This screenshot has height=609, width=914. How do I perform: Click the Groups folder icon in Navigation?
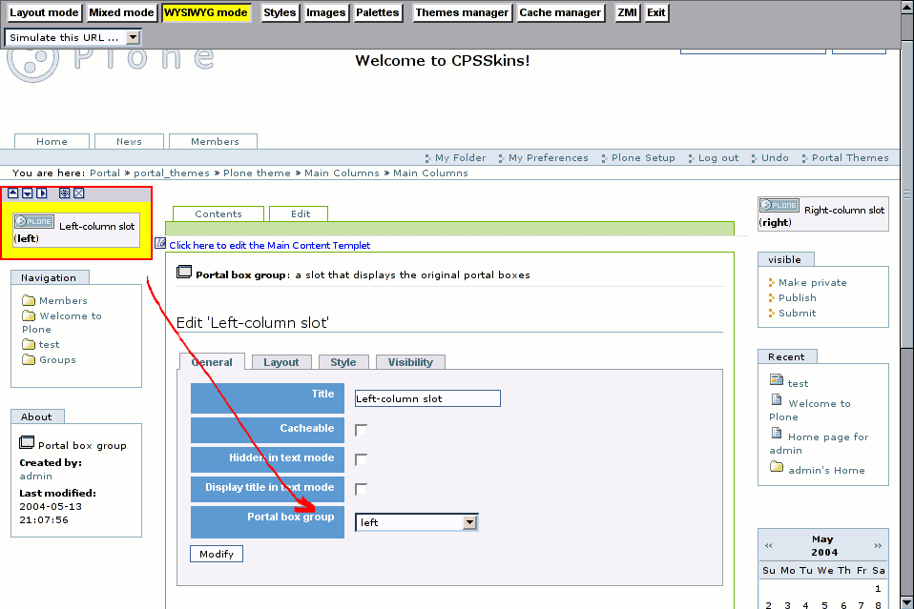[x=29, y=360]
